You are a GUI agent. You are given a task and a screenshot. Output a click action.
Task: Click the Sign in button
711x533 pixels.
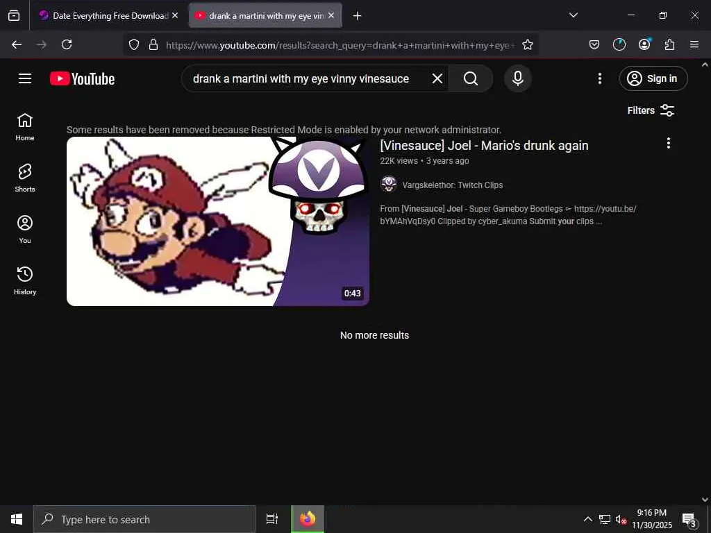click(653, 78)
